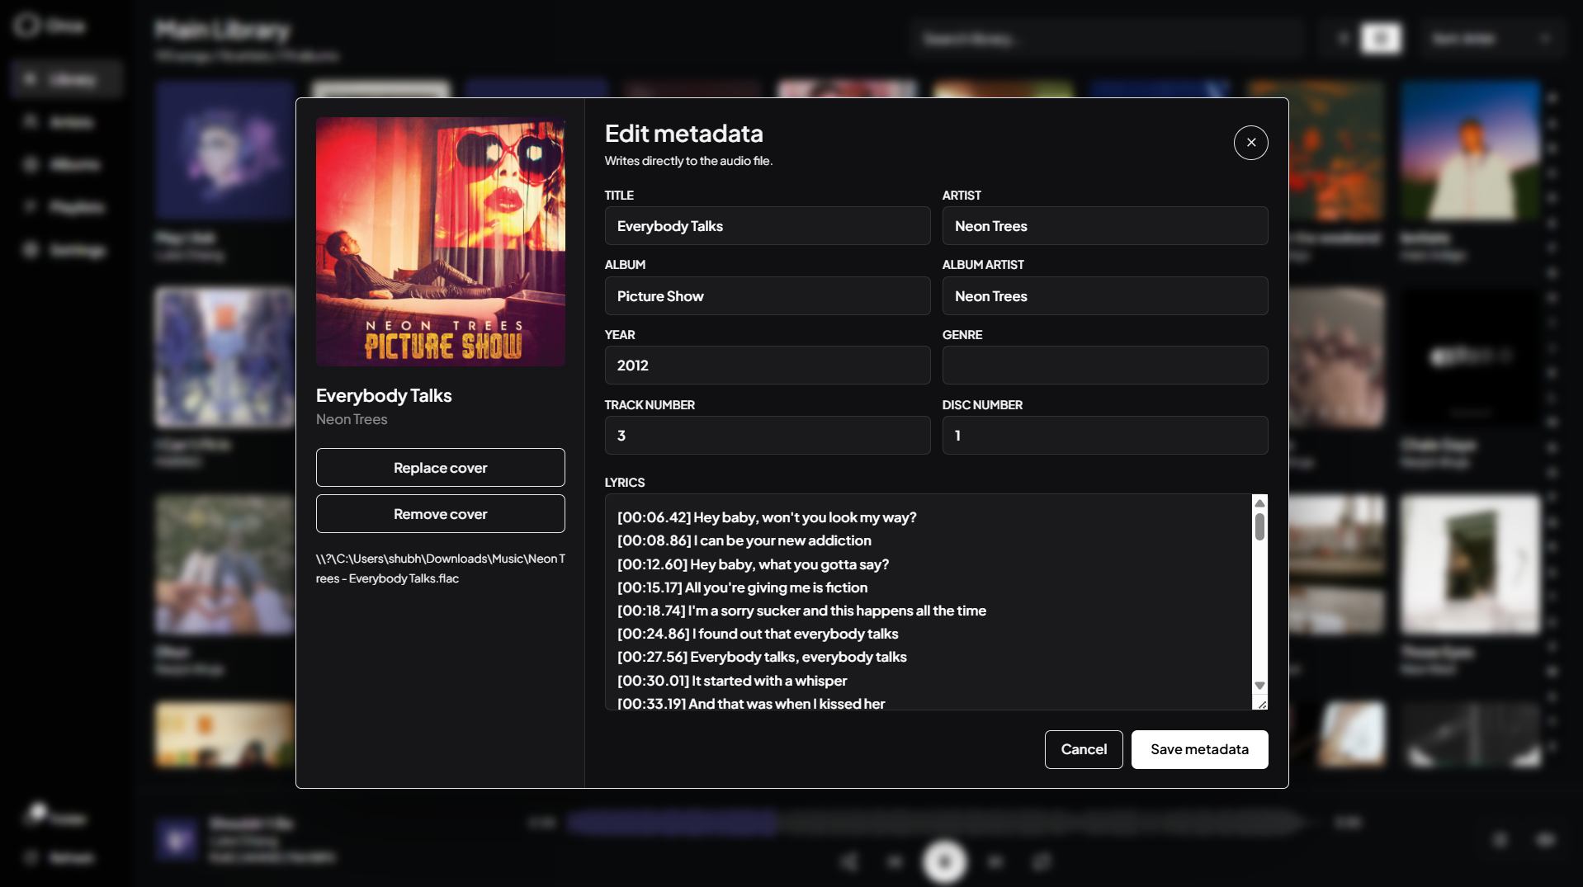This screenshot has height=887, width=1583.
Task: Click the Year field showing 2012
Action: [x=767, y=366]
